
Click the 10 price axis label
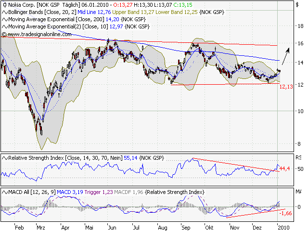(x=300, y=111)
